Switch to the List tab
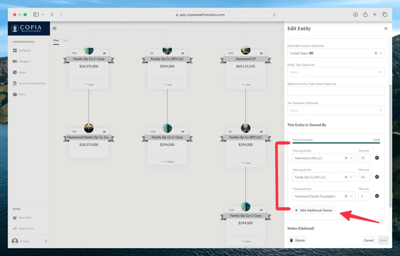This screenshot has width=400, height=256. [x=66, y=41]
